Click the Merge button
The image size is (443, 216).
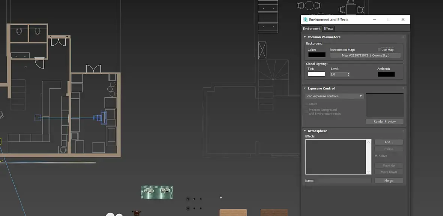point(389,181)
